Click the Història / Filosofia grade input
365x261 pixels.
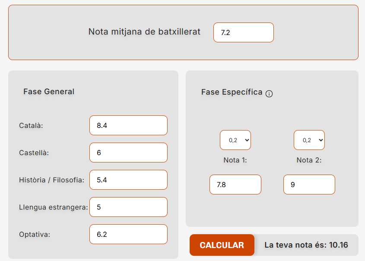click(x=128, y=180)
